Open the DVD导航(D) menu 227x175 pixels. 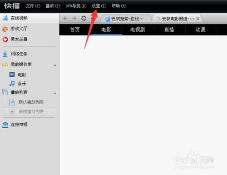coord(76,6)
